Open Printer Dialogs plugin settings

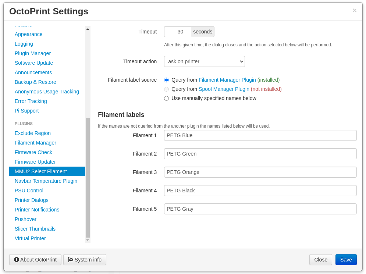(x=32, y=200)
